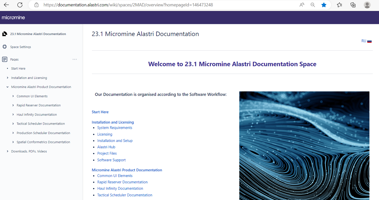Collapse Micromine Alastri Product Documentation node
379x200 pixels.
click(x=8, y=87)
